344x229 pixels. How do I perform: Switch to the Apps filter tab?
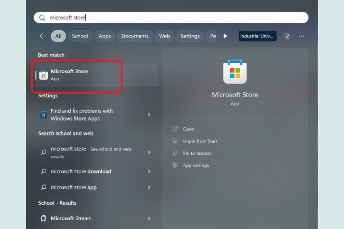tap(105, 36)
